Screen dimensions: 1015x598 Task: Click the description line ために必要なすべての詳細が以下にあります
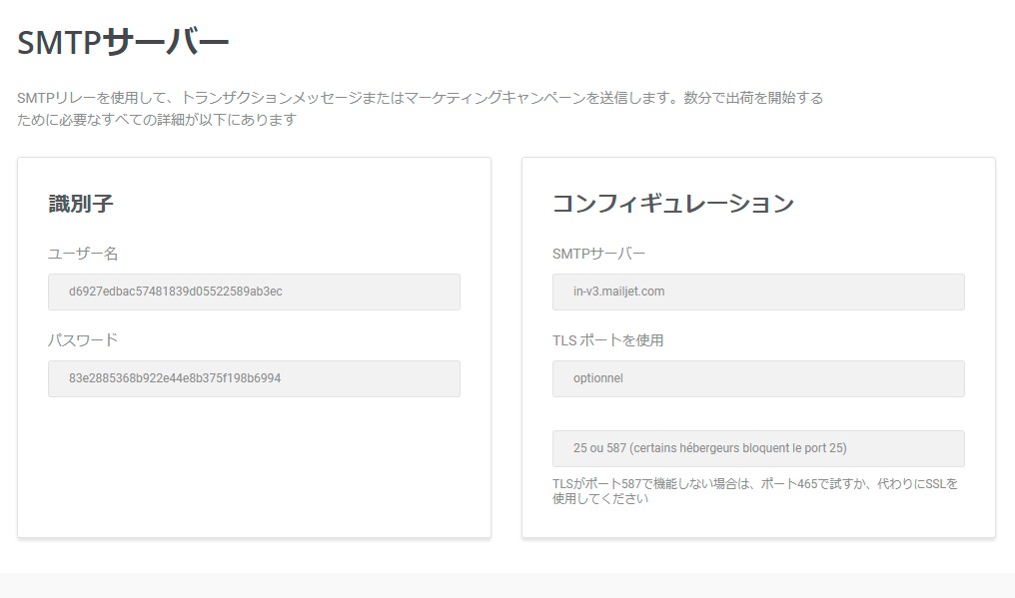pyautogui.click(x=157, y=120)
